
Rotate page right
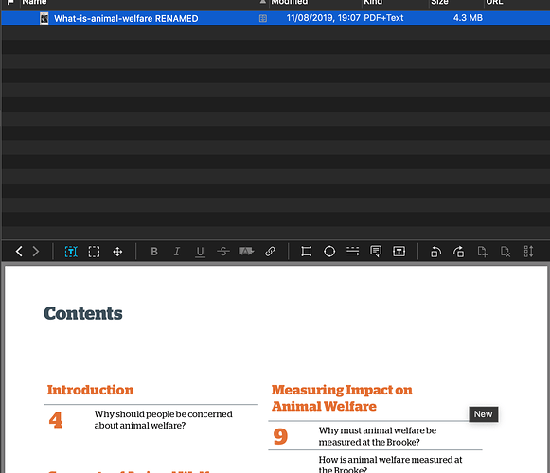(x=459, y=252)
